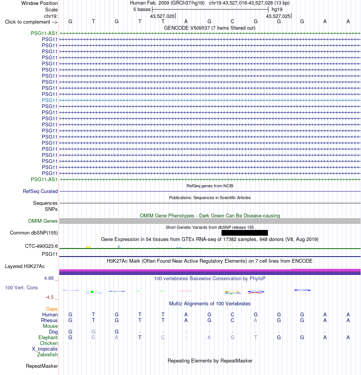This screenshot has width=361, height=375.
Task: Click the Scale label
Action: 51,10
